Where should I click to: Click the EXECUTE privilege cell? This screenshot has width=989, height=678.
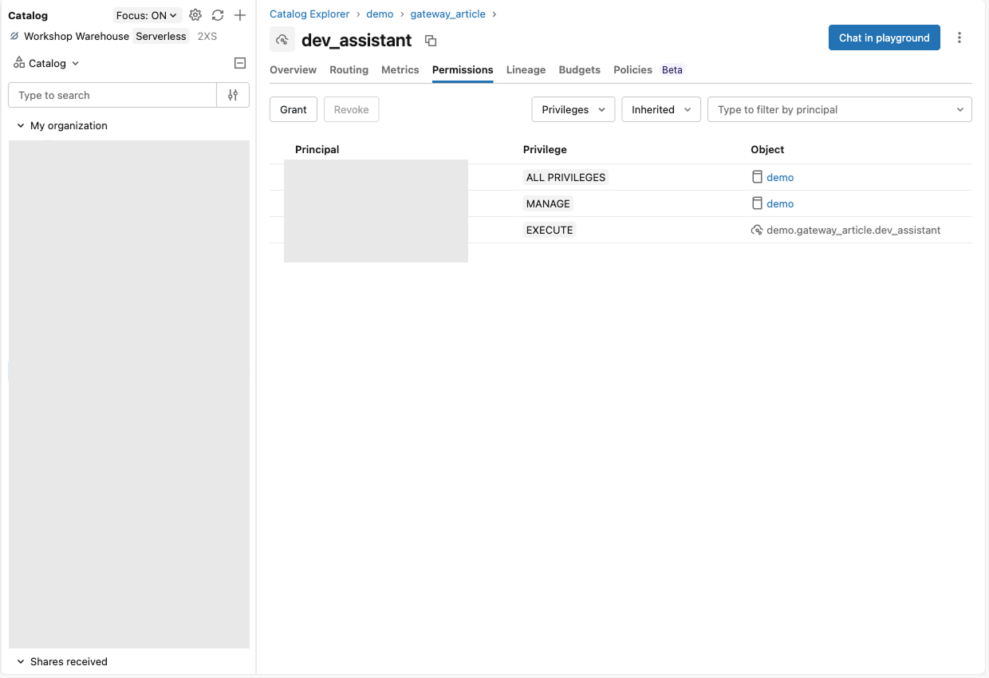point(550,230)
